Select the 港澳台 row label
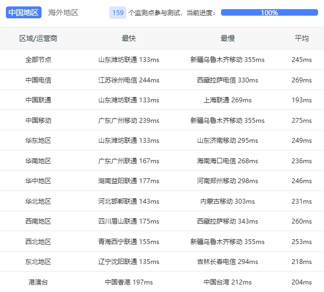Viewport: 324px width, 292px height. (x=38, y=282)
